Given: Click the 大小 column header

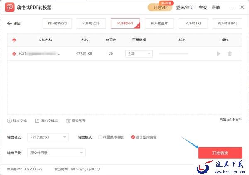Looking at the screenshot, I should [84, 40].
